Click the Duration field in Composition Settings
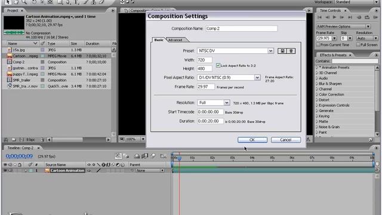This screenshot has width=382, height=215. pos(210,121)
